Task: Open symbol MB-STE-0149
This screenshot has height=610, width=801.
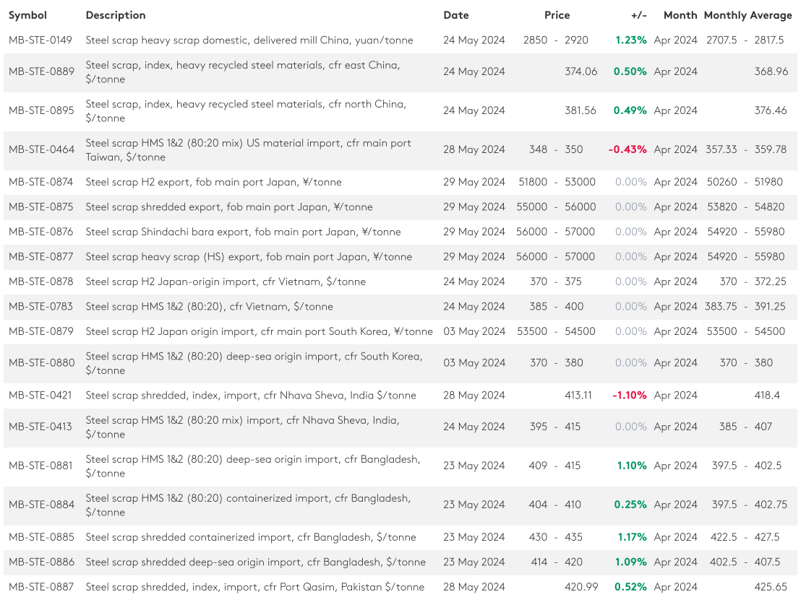Action: pyautogui.click(x=40, y=40)
